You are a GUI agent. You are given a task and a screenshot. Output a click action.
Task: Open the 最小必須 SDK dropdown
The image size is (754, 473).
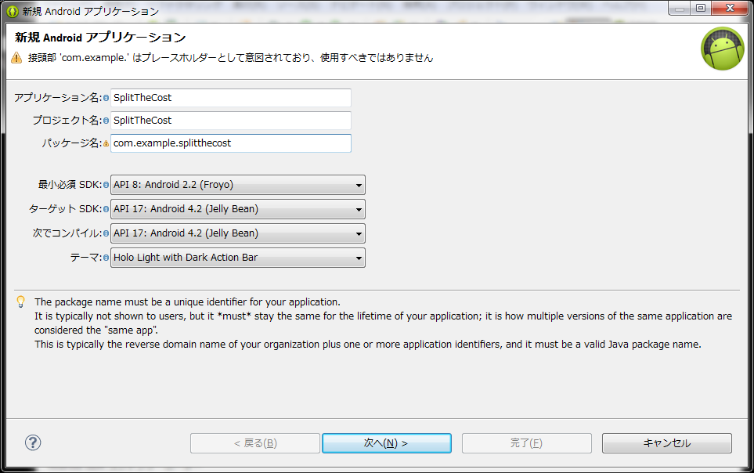pyautogui.click(x=237, y=185)
